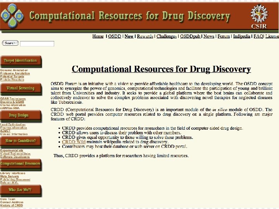Open the OSDD navigation link
Image resolution: width=279 pixels, height=209 pixels.
pyautogui.click(x=115, y=36)
